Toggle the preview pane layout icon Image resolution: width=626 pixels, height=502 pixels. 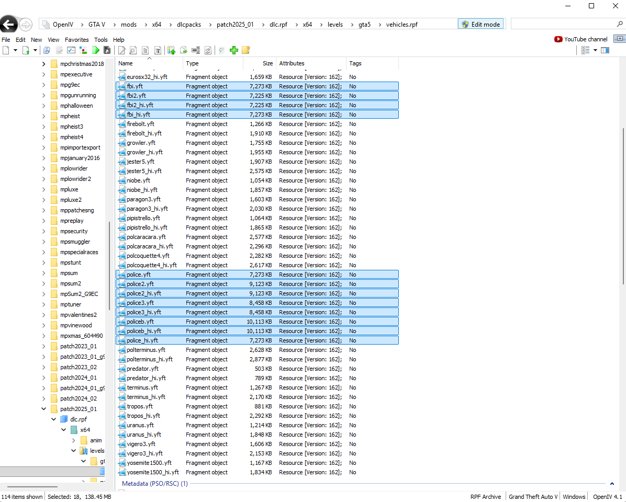tap(605, 50)
